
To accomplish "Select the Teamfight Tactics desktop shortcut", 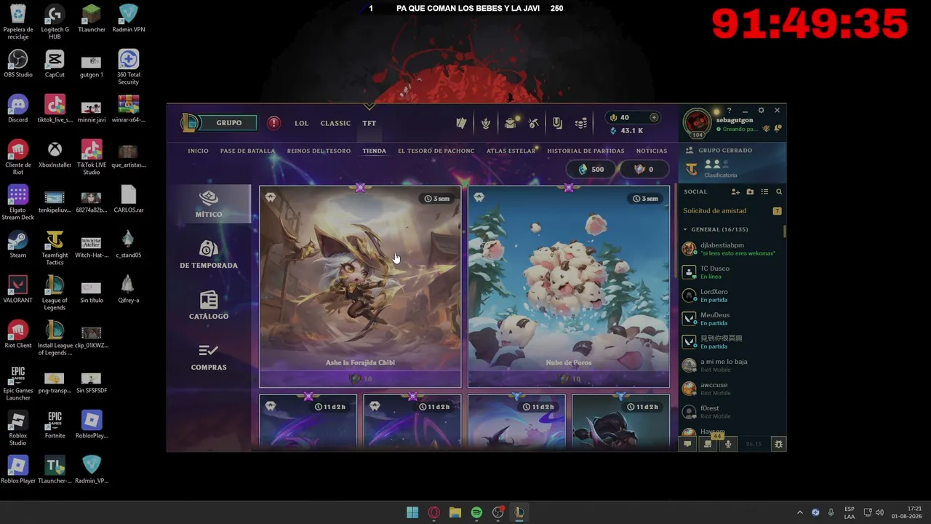I will [x=55, y=248].
